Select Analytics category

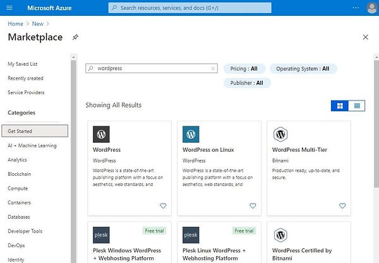(17, 160)
